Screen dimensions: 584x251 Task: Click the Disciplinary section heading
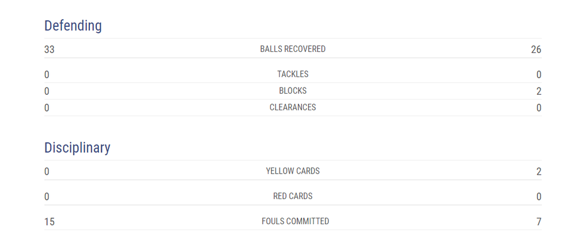77,147
